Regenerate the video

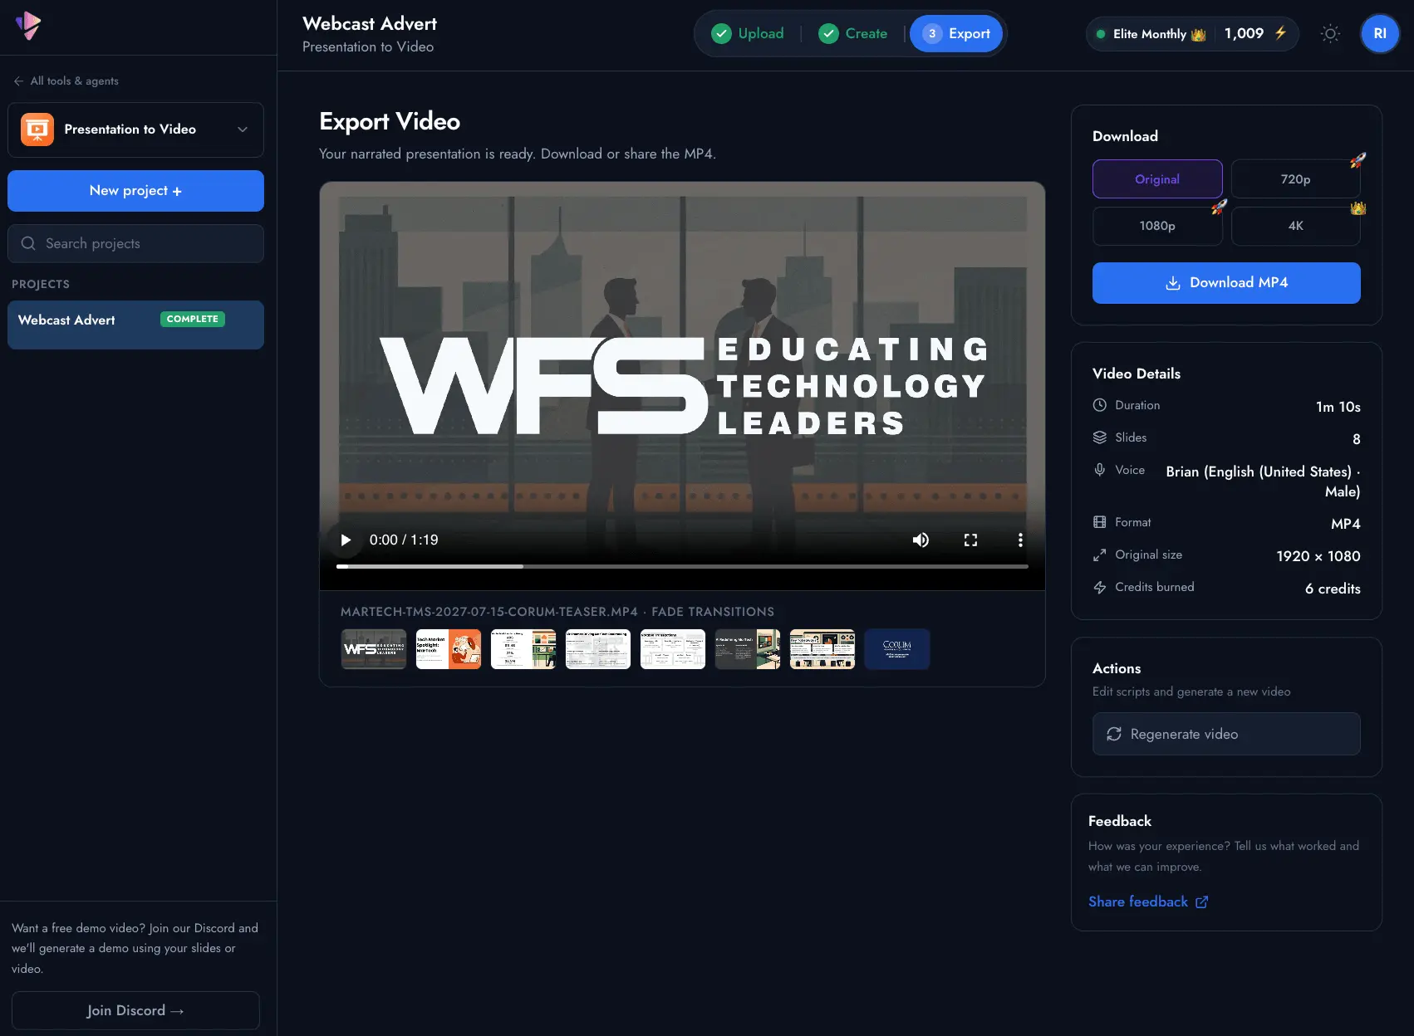[1226, 734]
